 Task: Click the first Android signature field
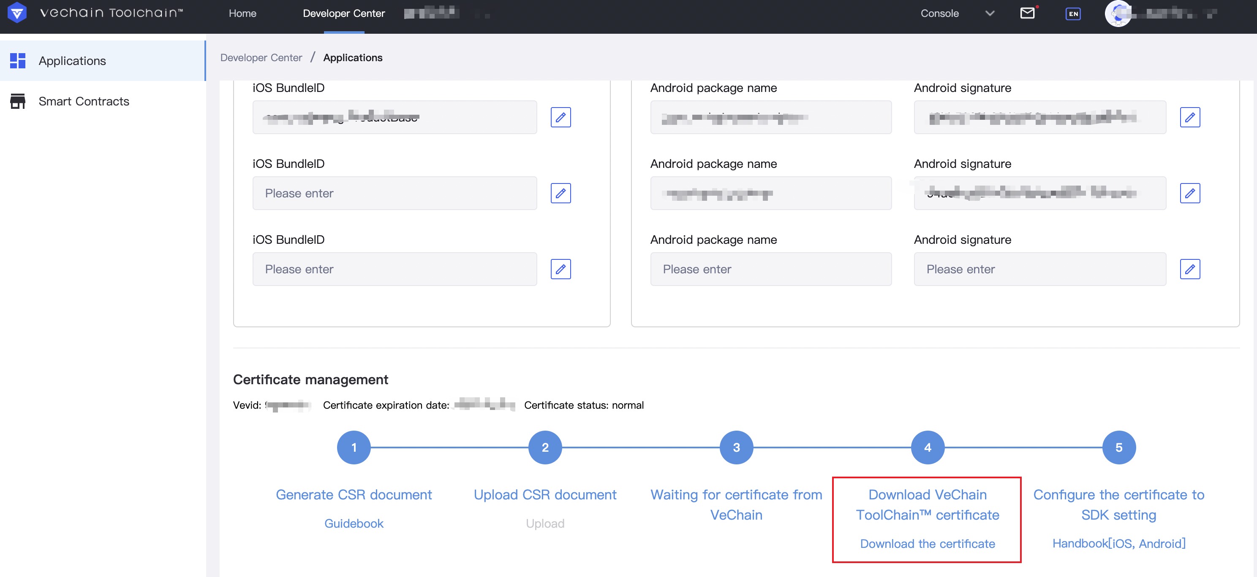(1040, 117)
